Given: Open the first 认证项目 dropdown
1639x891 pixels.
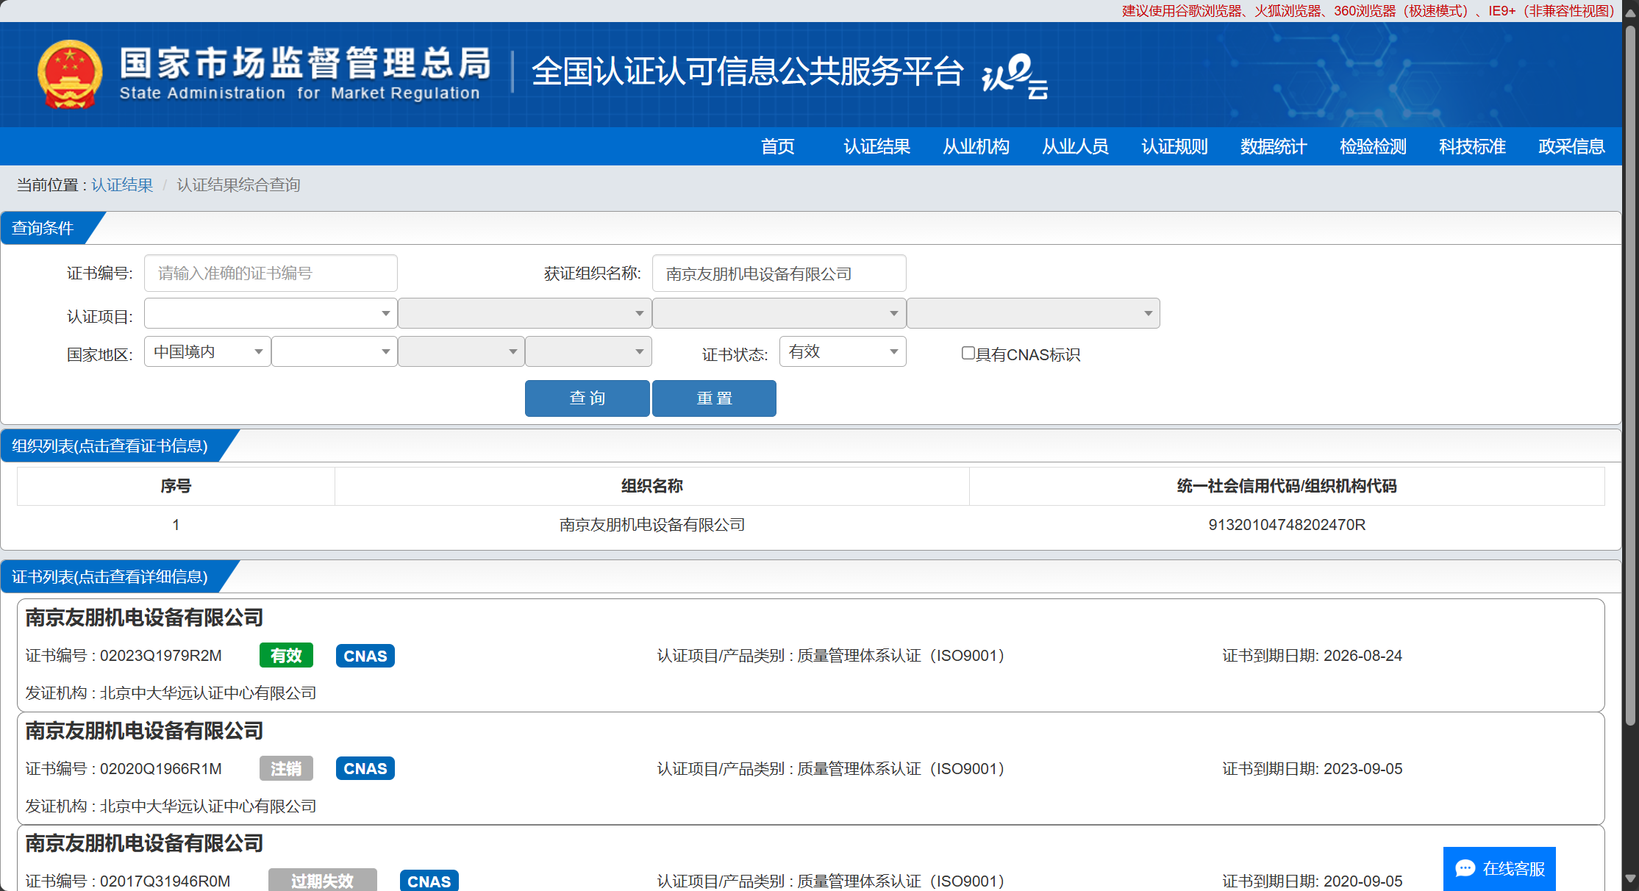Looking at the screenshot, I should [x=271, y=313].
